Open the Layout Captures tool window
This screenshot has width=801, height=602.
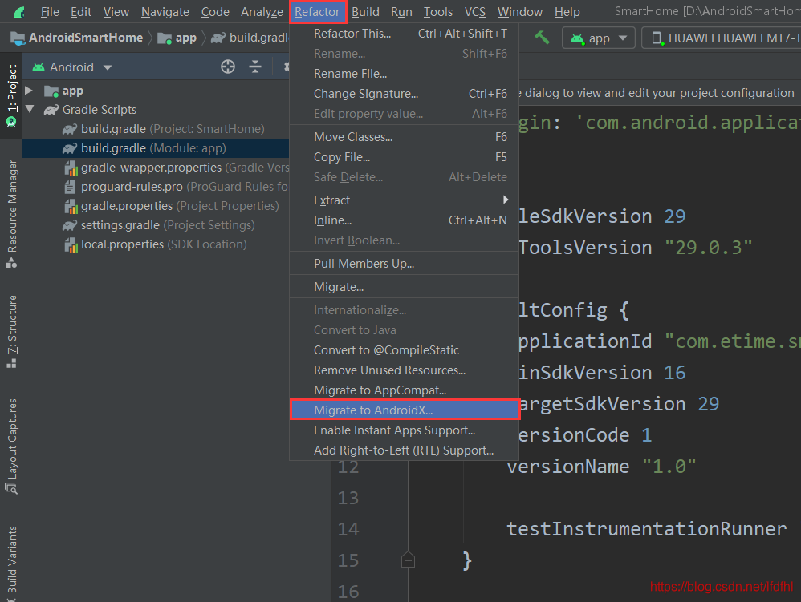coord(12,446)
